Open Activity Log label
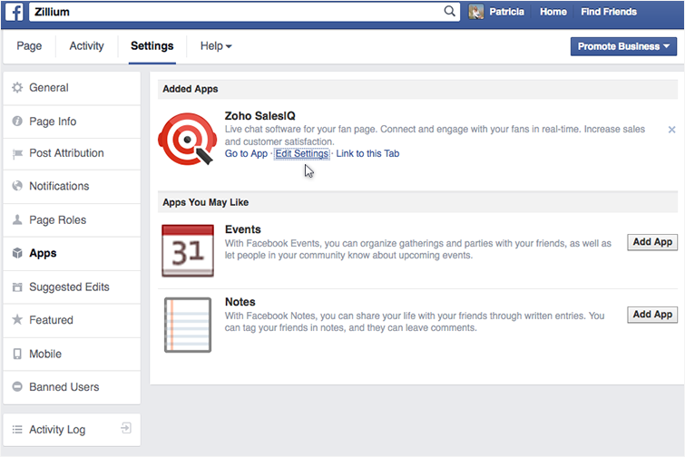 coord(57,430)
